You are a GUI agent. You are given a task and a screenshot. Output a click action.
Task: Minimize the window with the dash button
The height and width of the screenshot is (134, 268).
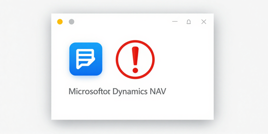pos(175,21)
